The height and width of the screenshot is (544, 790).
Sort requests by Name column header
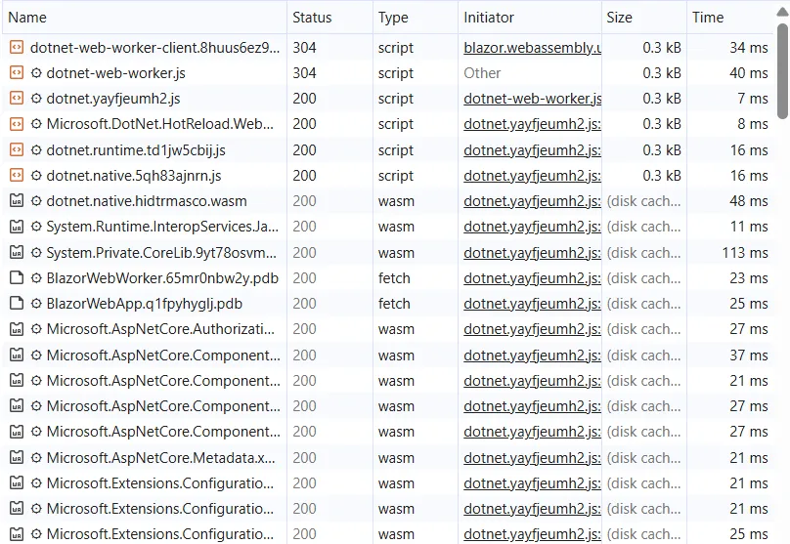pyautogui.click(x=145, y=18)
